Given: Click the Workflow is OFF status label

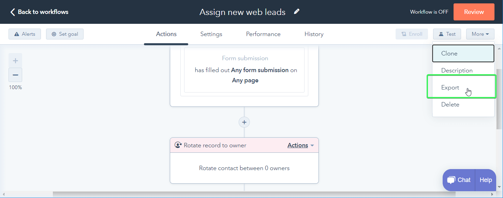Looking at the screenshot, I should click(429, 11).
